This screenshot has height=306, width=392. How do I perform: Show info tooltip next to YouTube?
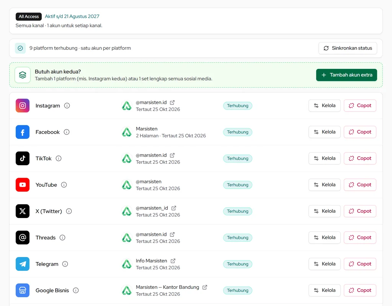pyautogui.click(x=64, y=185)
